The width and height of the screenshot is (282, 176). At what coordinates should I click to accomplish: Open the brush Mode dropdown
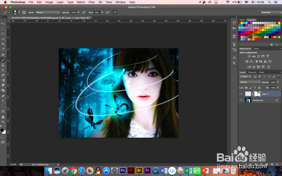coord(48,12)
